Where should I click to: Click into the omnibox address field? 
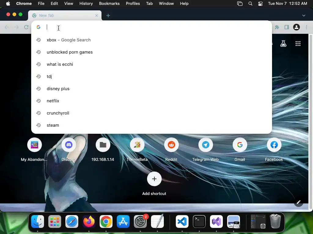point(152,27)
